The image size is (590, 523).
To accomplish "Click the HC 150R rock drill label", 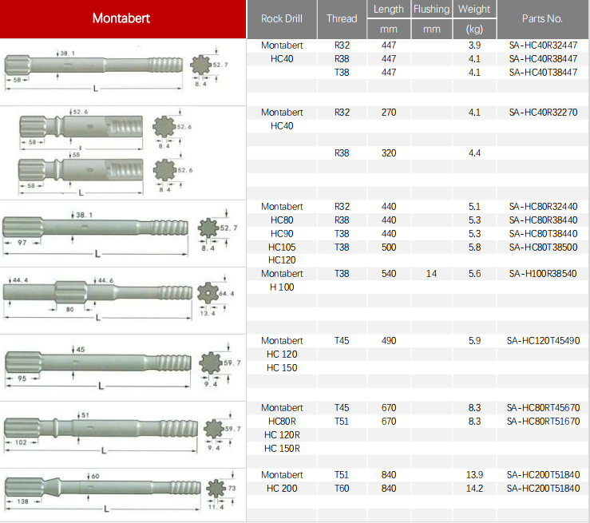I will [282, 449].
